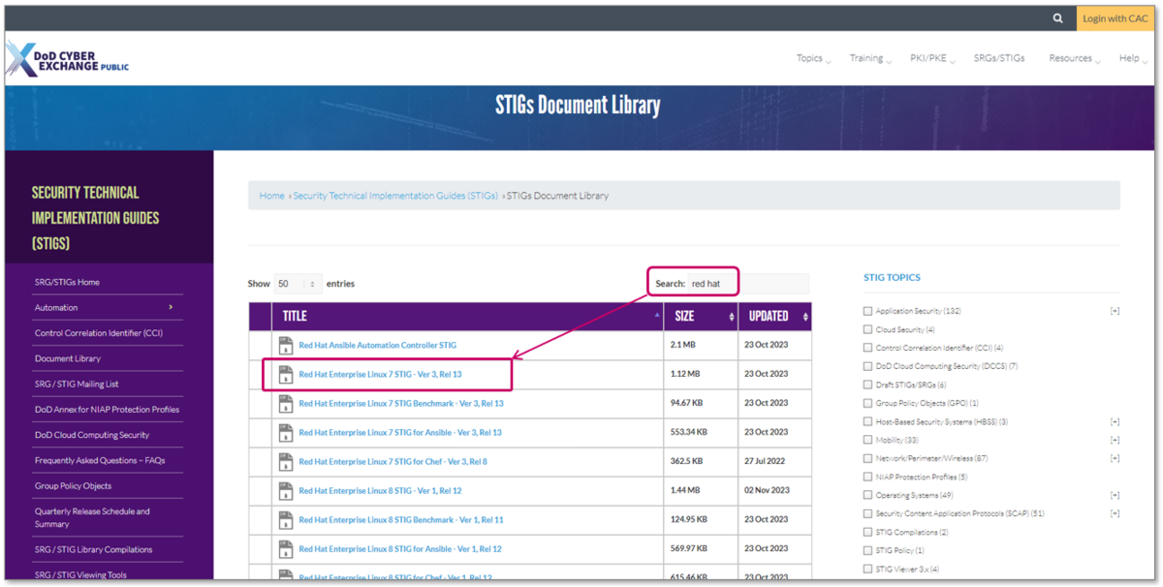Check the Draft STIGs/SRGs (6) topic

867,385
